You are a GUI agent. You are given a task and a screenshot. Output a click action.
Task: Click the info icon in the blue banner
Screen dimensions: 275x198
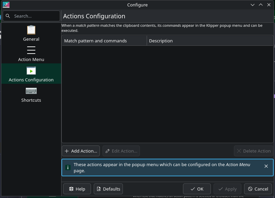pyautogui.click(x=68, y=167)
